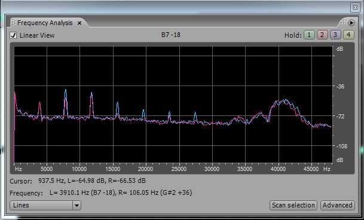This screenshot has height=220, width=364.
Task: Select the Frequency Analysis tab
Action: 45,23
